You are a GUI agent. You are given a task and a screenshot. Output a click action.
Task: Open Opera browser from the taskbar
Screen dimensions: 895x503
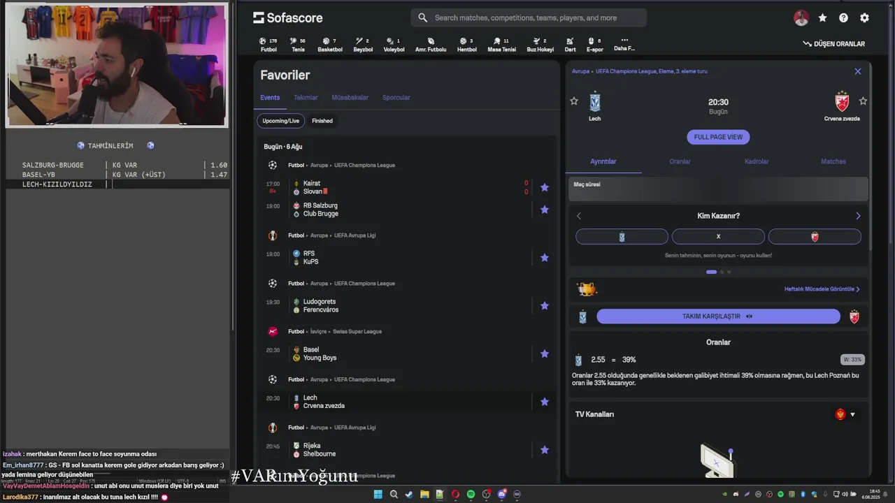tap(455, 495)
